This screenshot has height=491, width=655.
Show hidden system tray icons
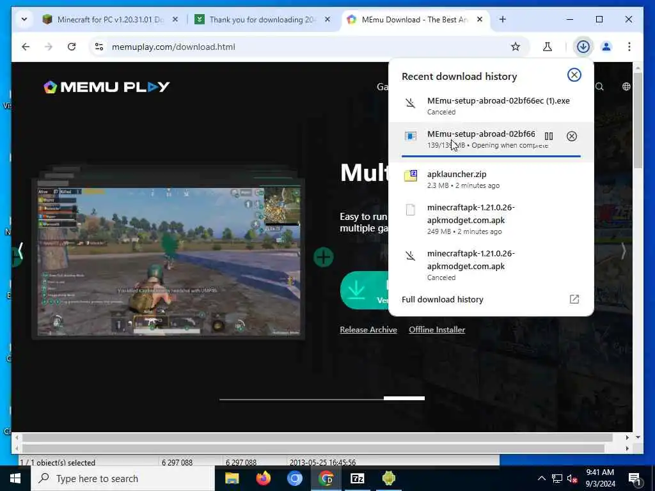(541, 478)
